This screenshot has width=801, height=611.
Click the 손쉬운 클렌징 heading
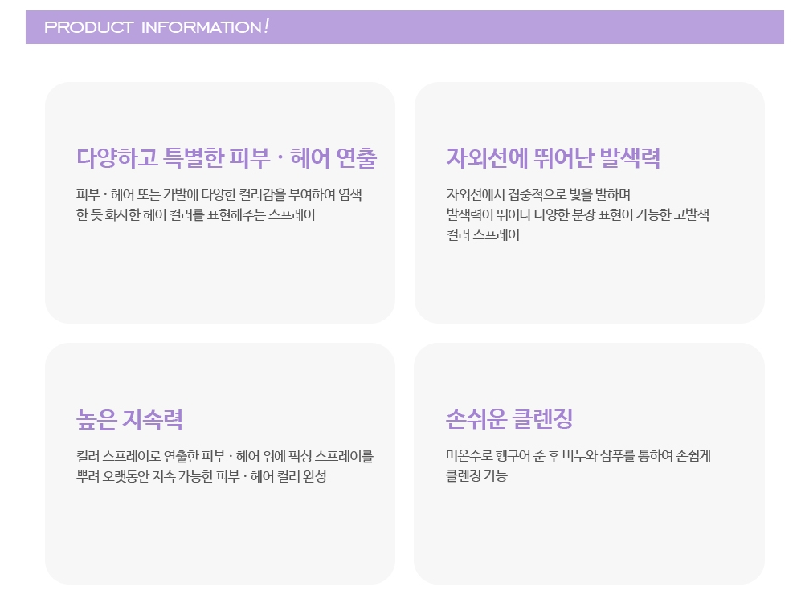click(509, 419)
